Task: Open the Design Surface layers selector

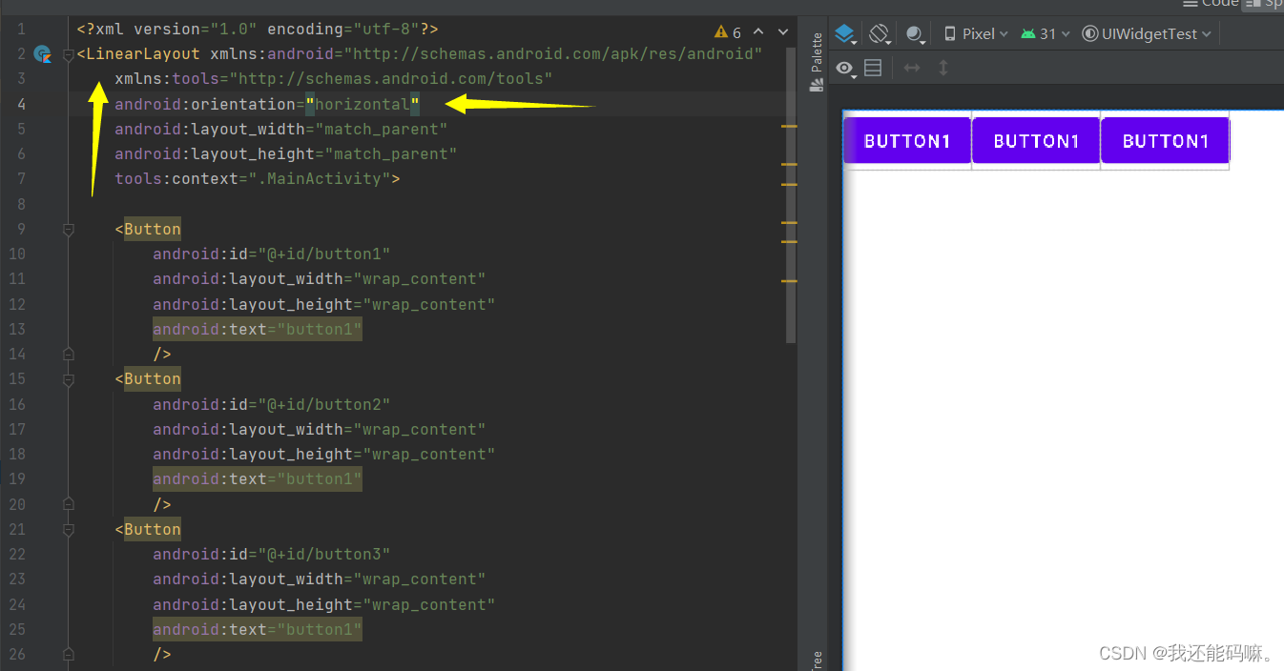Action: click(845, 34)
